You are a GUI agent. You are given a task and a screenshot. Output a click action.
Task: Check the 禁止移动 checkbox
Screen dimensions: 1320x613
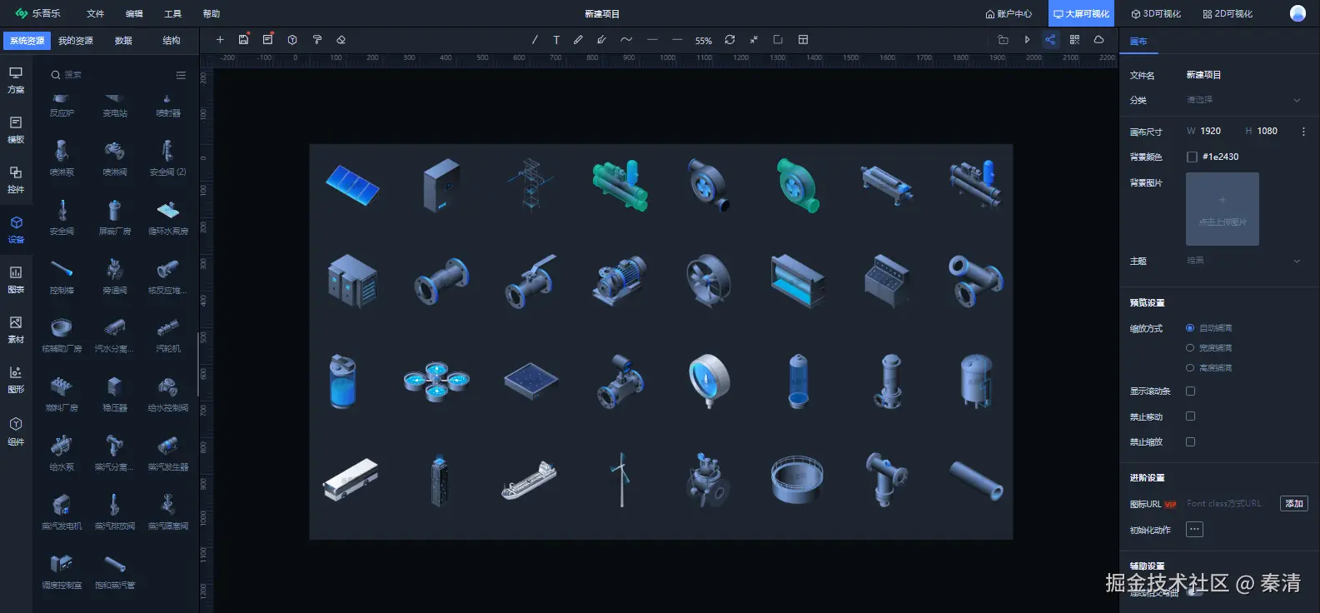1190,416
